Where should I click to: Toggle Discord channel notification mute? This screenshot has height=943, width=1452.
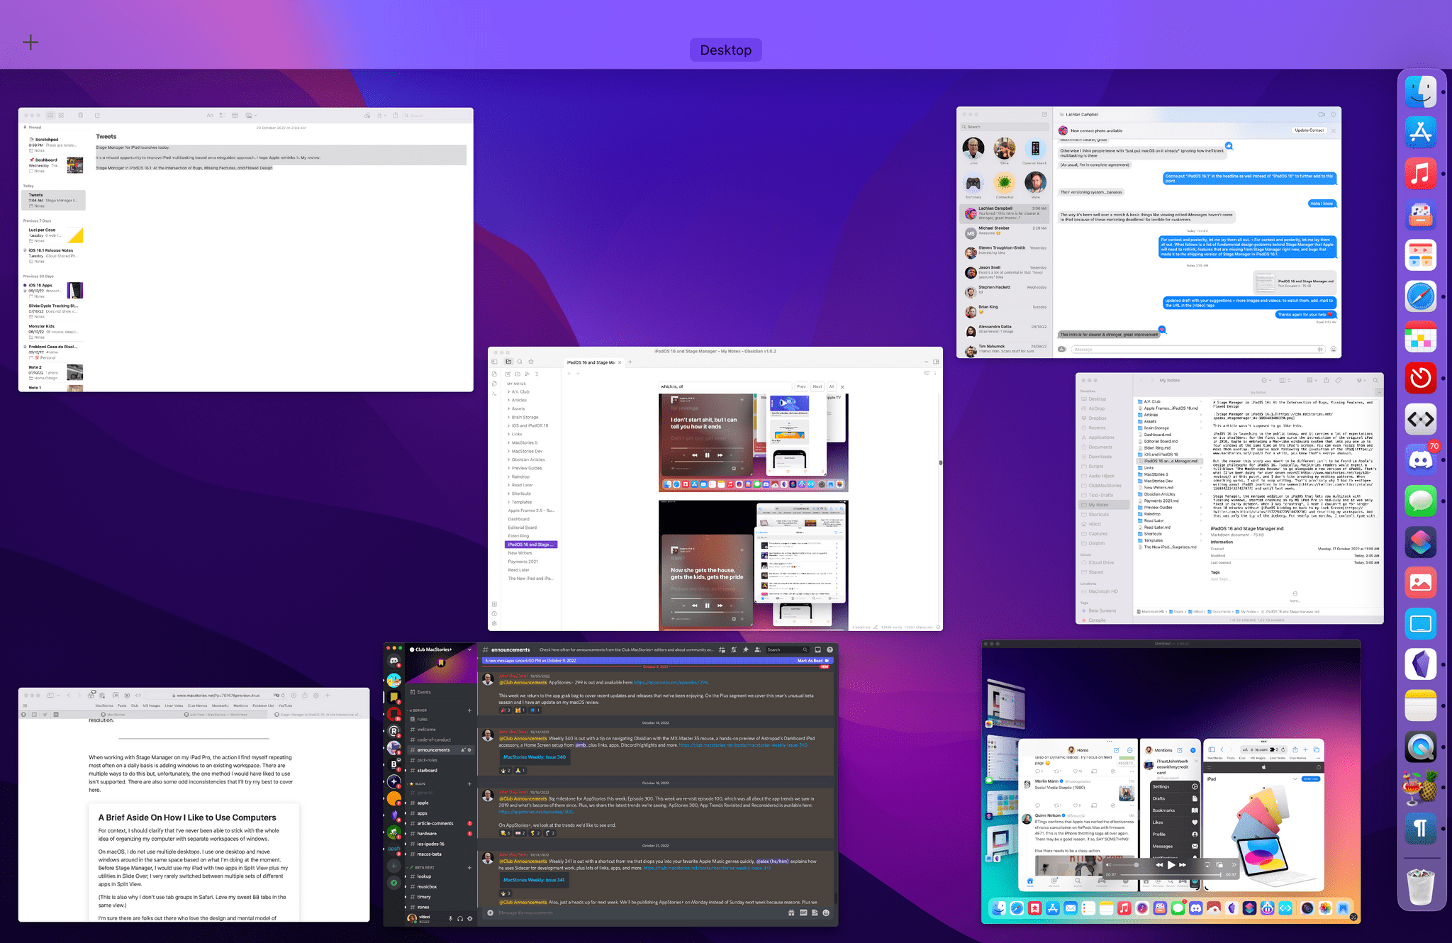(734, 649)
